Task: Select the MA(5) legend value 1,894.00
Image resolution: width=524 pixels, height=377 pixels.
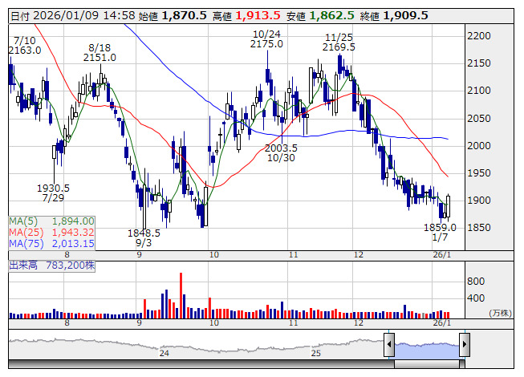Action: click(73, 221)
